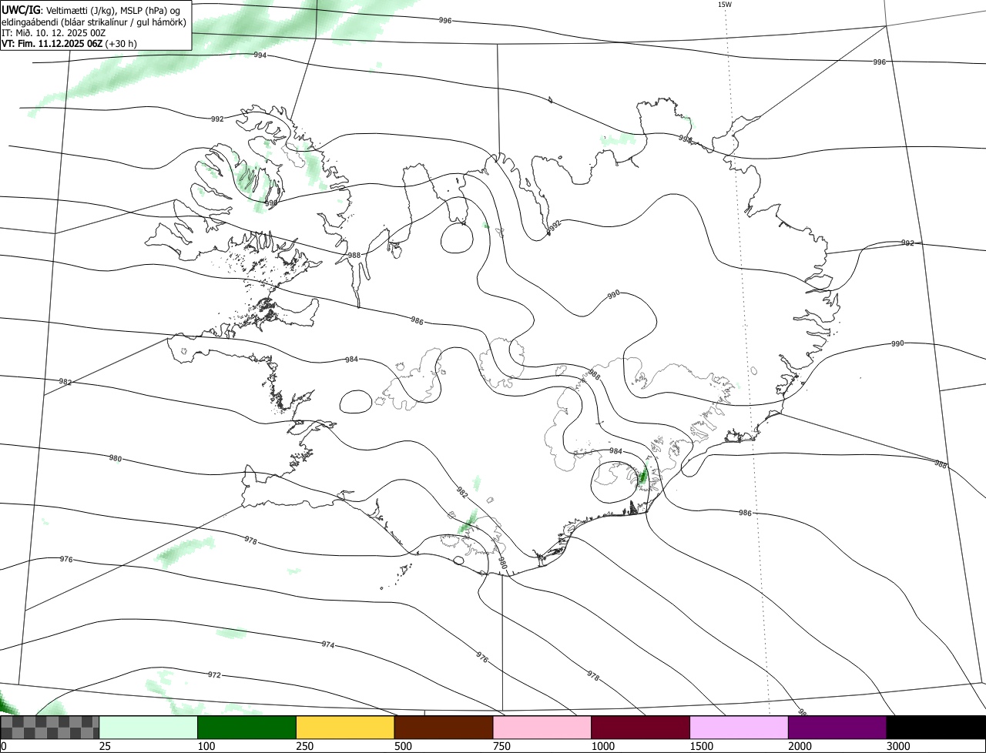Select the light green 25–100 legend swatch
The height and width of the screenshot is (753, 986).
149,728
